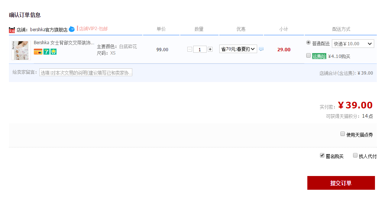Click the 数量 column header
Viewport: 385px width, 202px height.
click(x=199, y=29)
